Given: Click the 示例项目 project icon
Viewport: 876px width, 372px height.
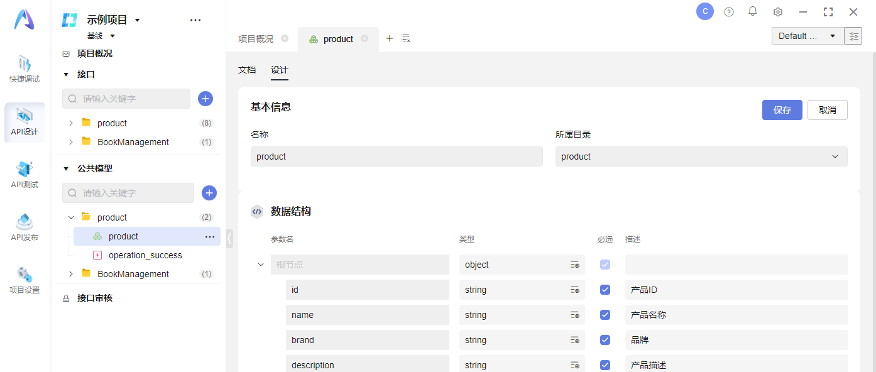Looking at the screenshot, I should [69, 20].
